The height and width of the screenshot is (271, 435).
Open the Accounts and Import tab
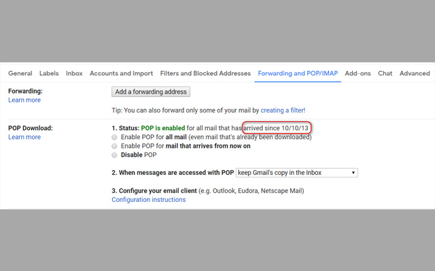(121, 73)
